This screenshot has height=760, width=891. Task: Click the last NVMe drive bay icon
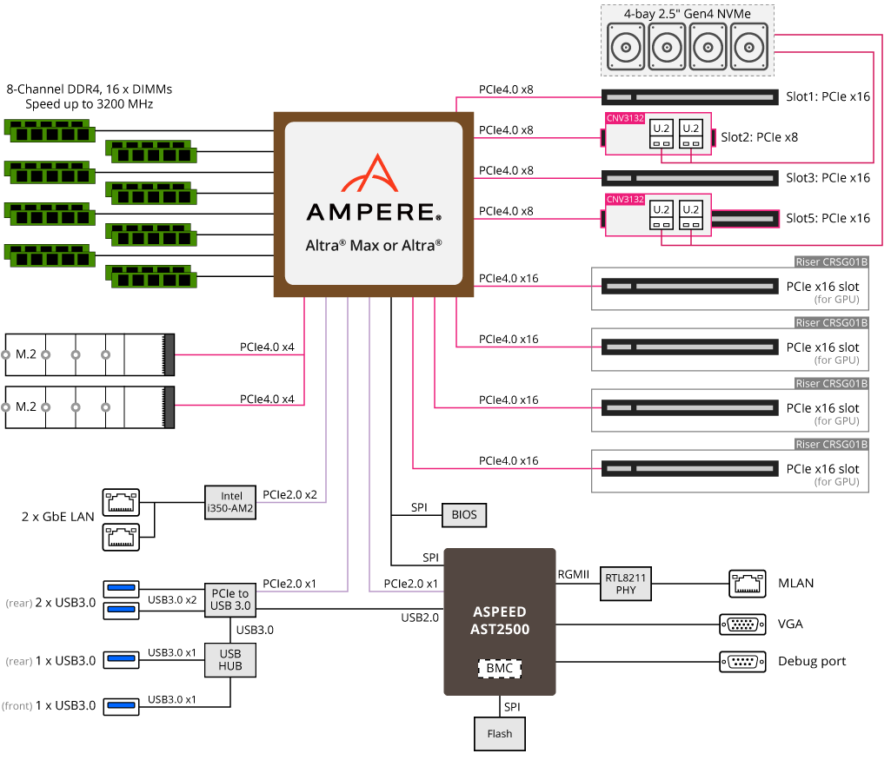click(749, 47)
